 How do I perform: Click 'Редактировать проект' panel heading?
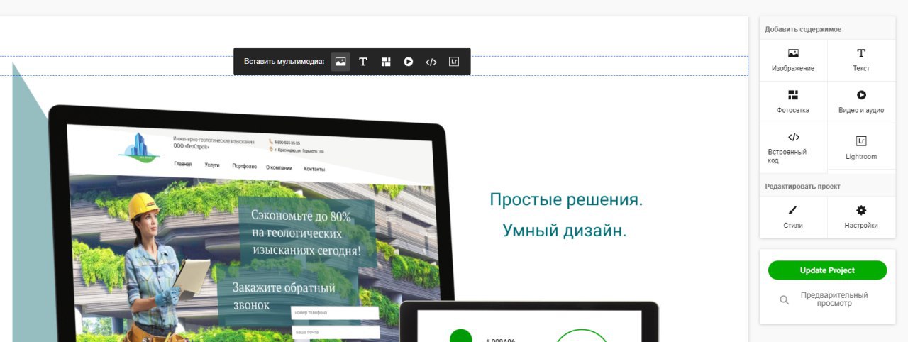802,186
